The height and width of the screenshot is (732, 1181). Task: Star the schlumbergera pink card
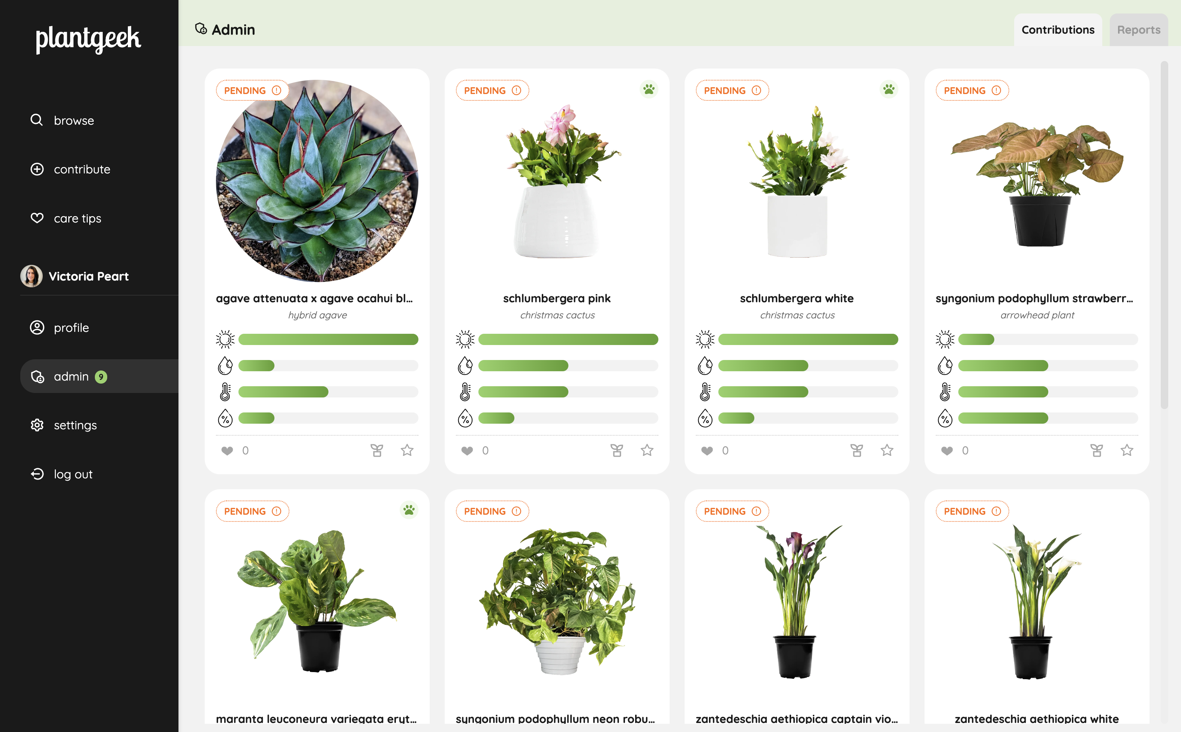pos(647,450)
